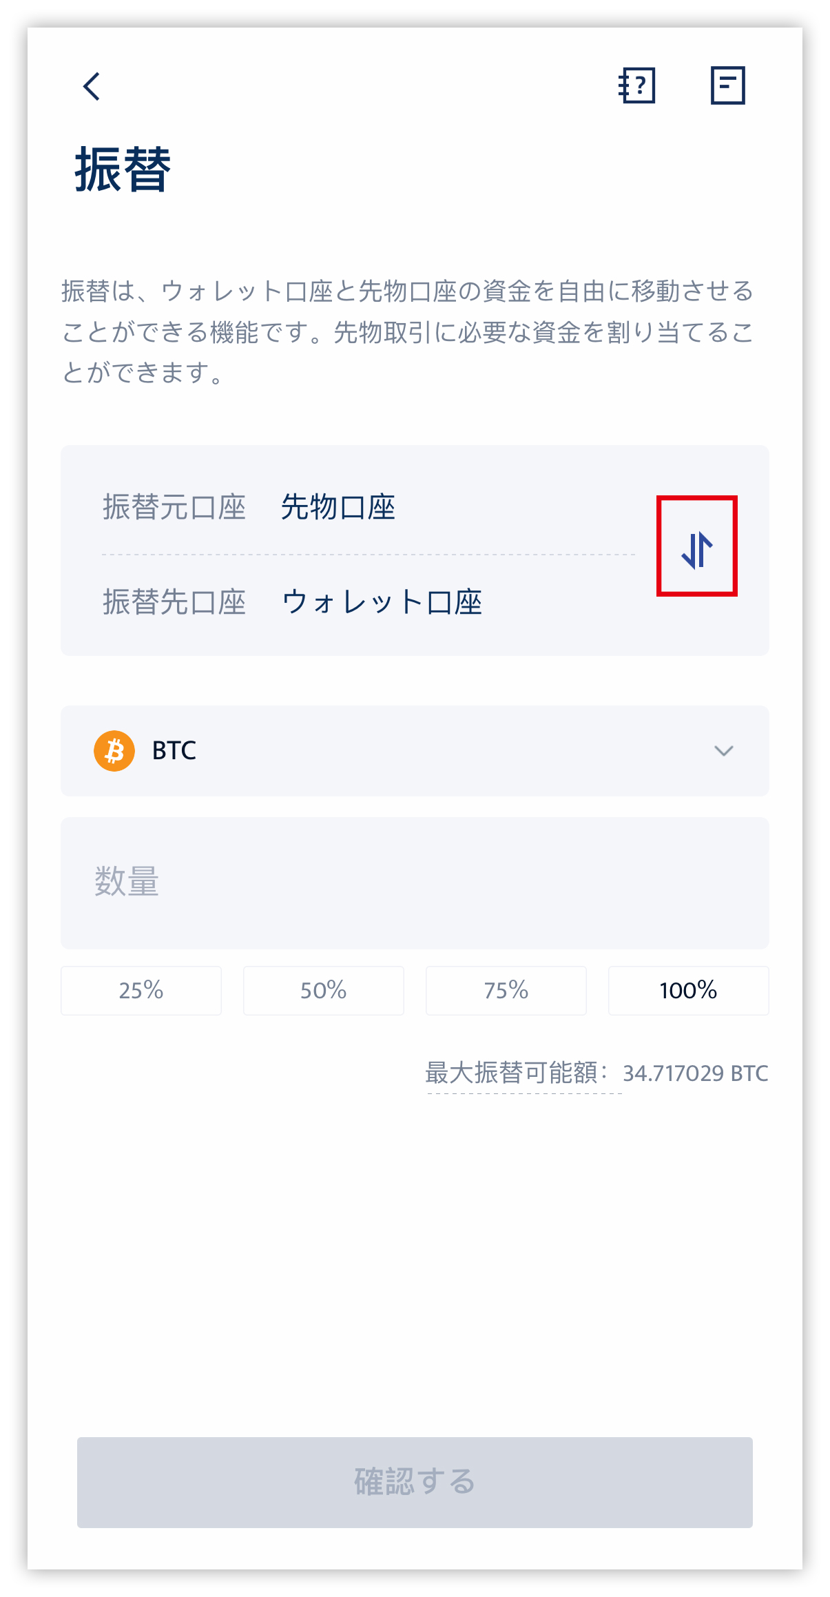Click the 確認する confirm button
The height and width of the screenshot is (1597, 830).
click(x=415, y=1482)
